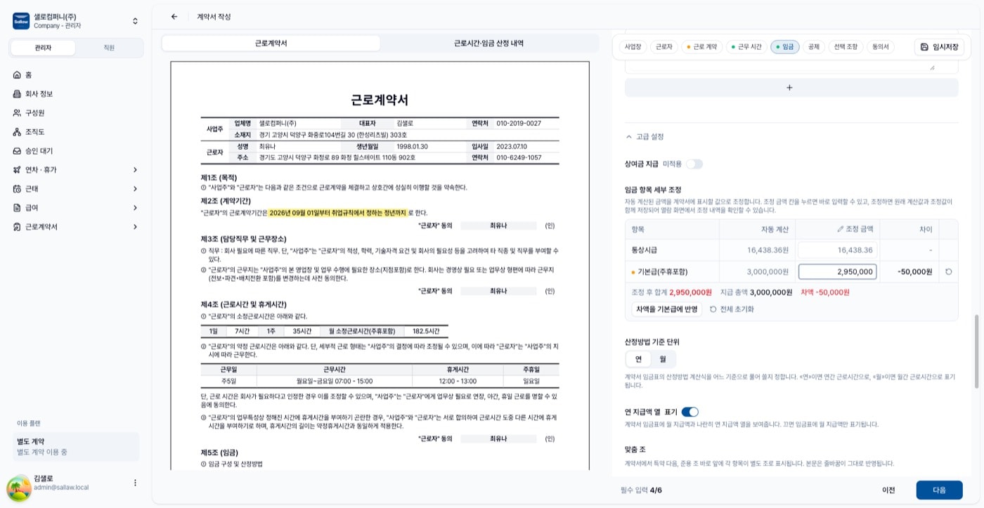The image size is (984, 508).
Task: Reset the 기본급(주휴포함) row adjustment
Action: 948,271
